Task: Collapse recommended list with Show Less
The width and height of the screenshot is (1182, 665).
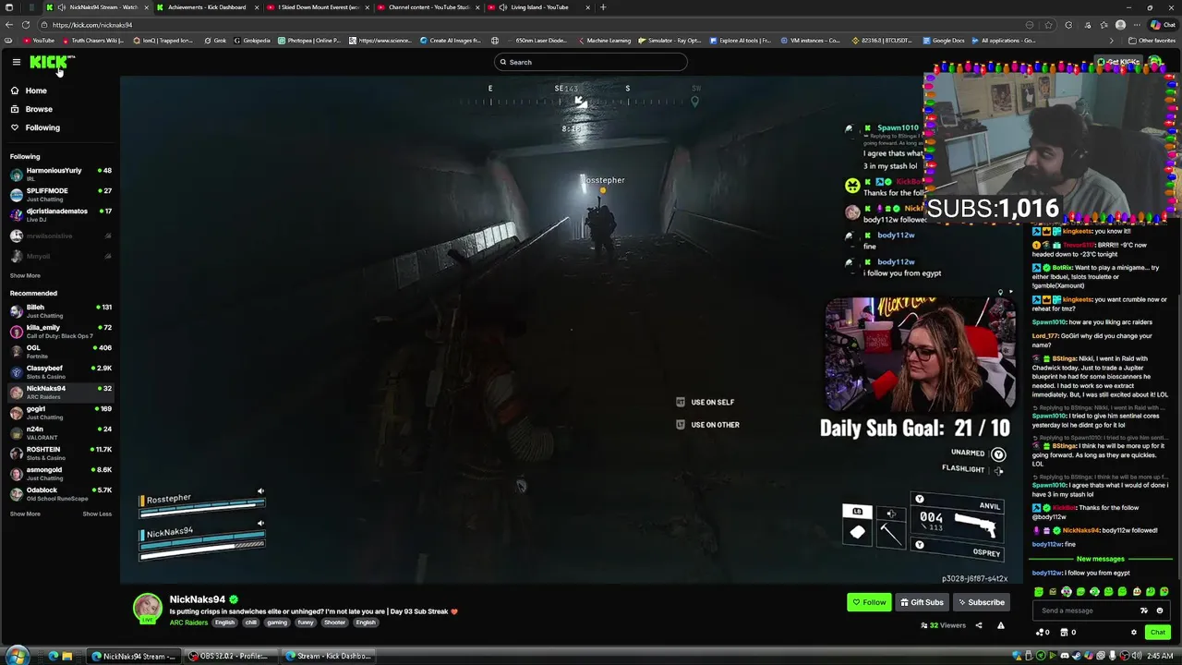Action: tap(97, 514)
